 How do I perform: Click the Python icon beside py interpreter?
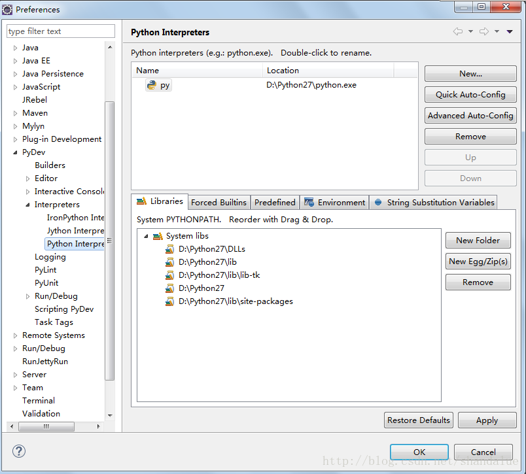tap(152, 85)
